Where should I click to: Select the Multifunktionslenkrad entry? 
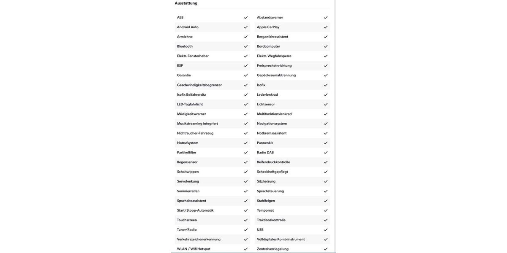(x=274, y=114)
